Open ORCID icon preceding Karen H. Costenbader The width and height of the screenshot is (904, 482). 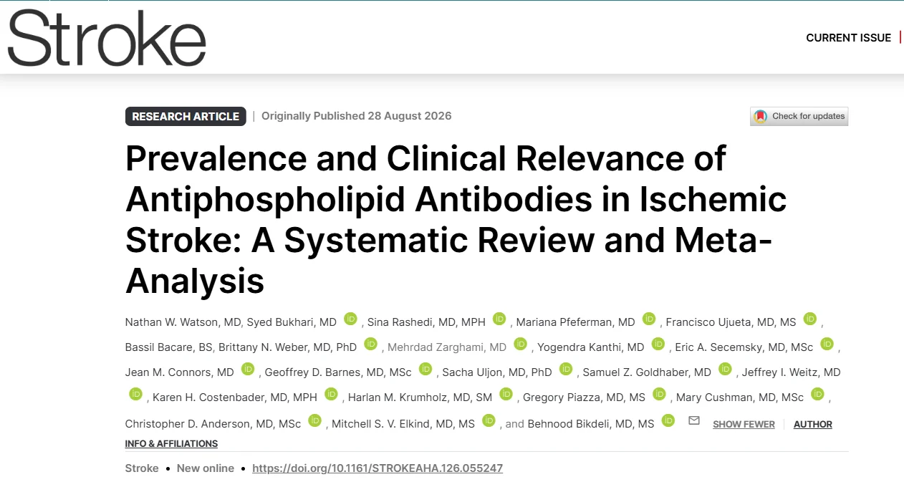136,394
